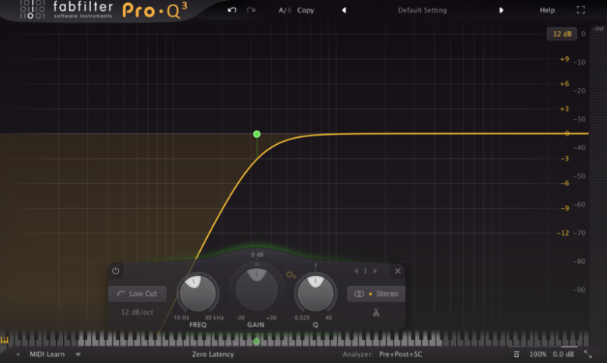Go to previous preset arrow
The image size is (607, 363).
tap(344, 10)
